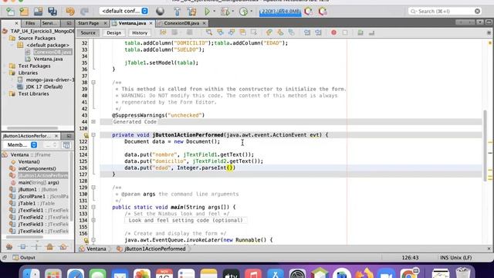This screenshot has width=494, height=278.
Task: Open the Run Project dropdown arrow
Action: tap(215, 12)
